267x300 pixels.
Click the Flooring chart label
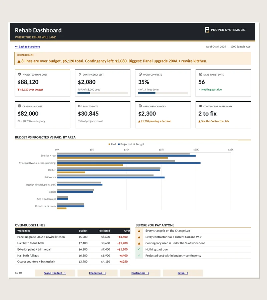52,192
